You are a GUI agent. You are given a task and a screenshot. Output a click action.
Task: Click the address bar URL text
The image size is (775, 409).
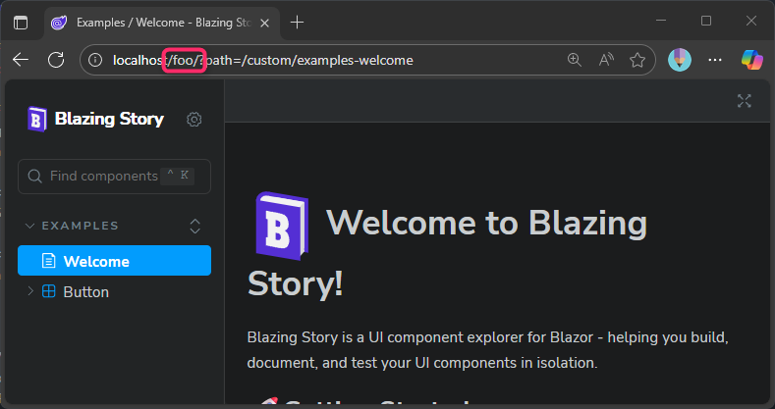263,60
